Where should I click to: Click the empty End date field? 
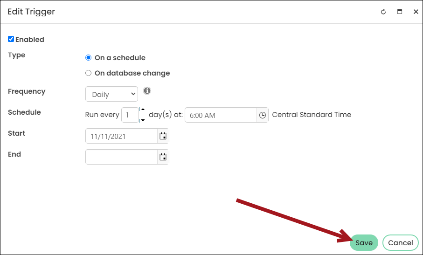point(121,157)
